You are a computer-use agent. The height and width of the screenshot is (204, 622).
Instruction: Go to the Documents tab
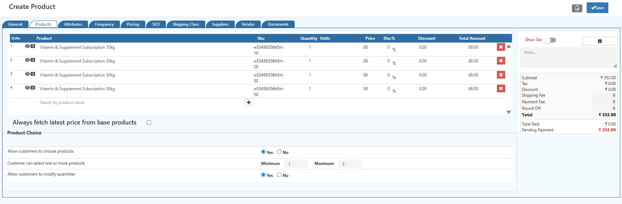coord(278,24)
